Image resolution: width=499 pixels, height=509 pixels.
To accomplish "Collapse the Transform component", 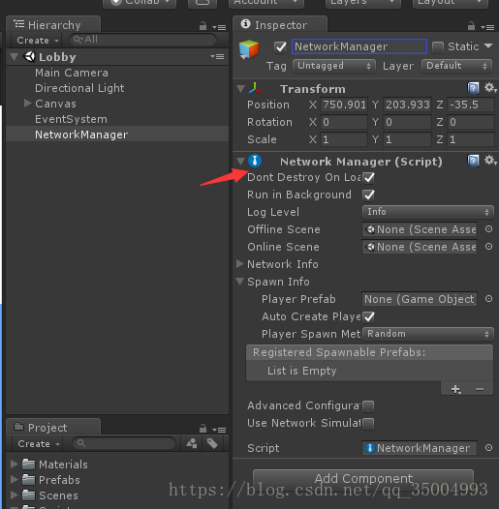I will click(240, 89).
